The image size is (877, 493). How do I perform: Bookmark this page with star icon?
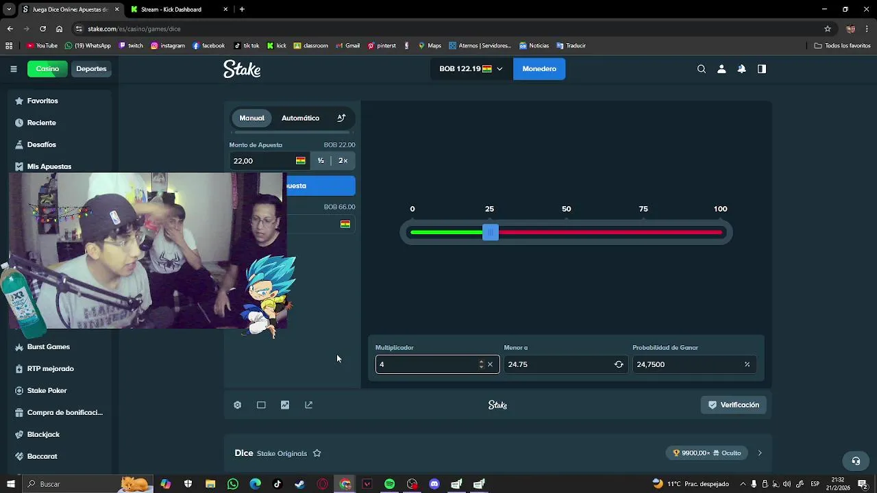pos(828,29)
